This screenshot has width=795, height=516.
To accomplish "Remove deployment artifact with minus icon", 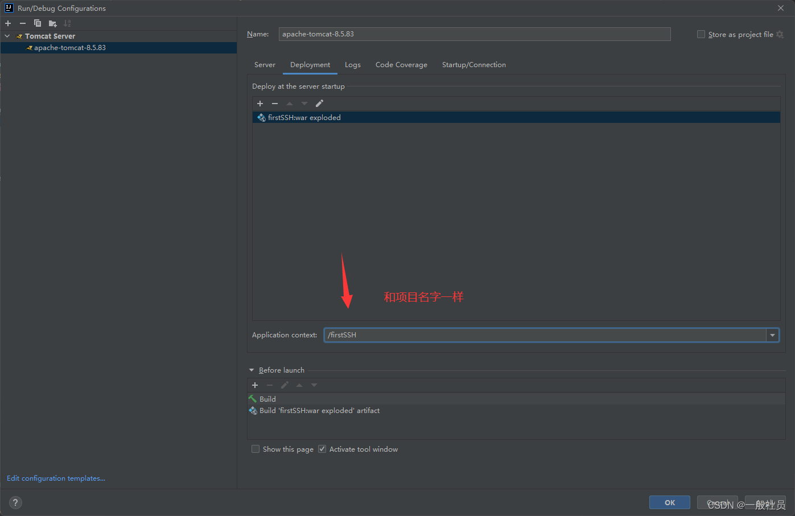I will point(275,104).
